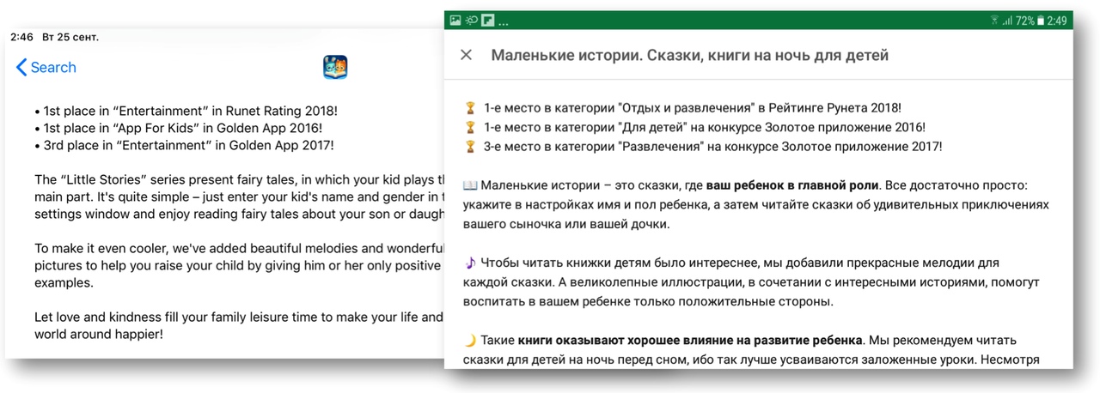This screenshot has height=393, width=1100.
Task: Click the open book emoji before 'Маленькие истории'
Action: [469, 185]
